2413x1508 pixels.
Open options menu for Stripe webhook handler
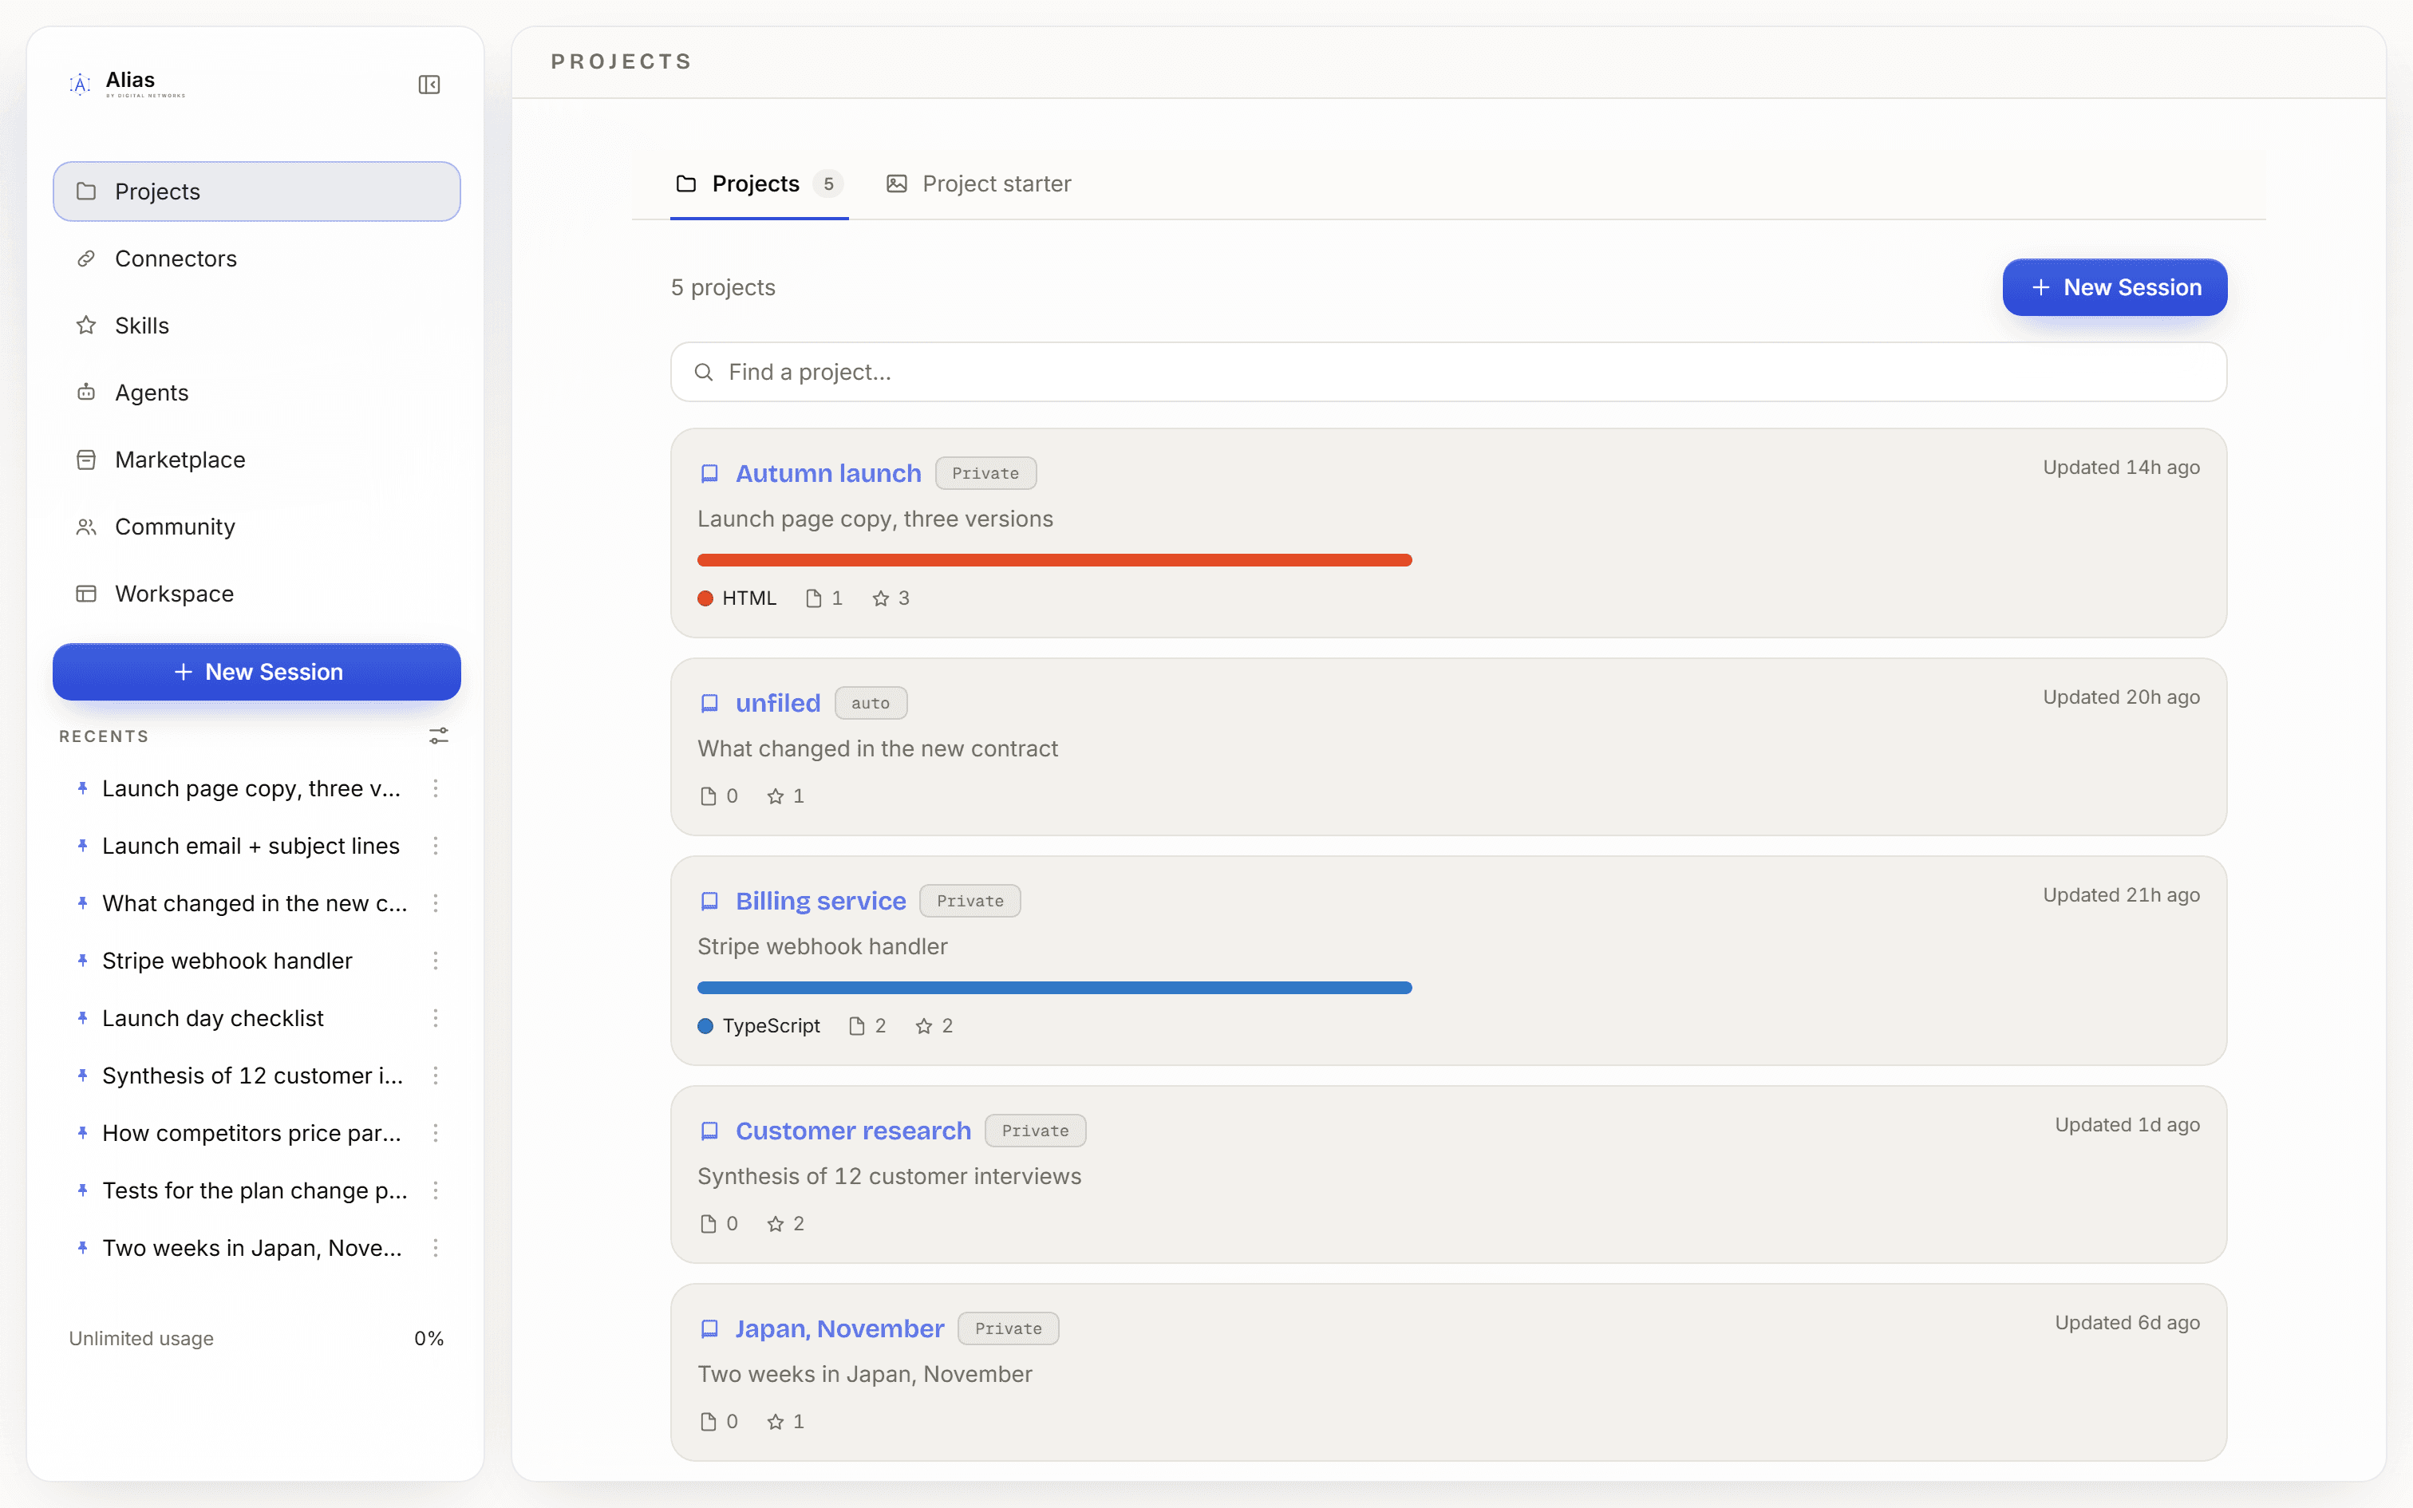[436, 961]
